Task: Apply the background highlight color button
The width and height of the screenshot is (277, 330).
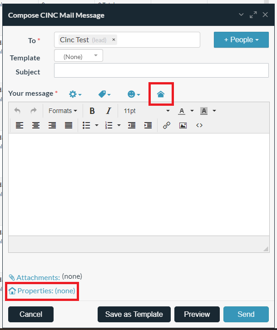Action: point(204,111)
